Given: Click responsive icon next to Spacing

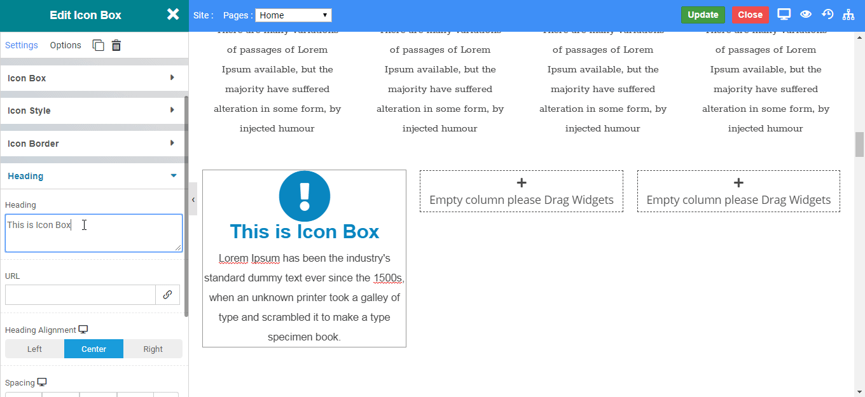Looking at the screenshot, I should (42, 382).
